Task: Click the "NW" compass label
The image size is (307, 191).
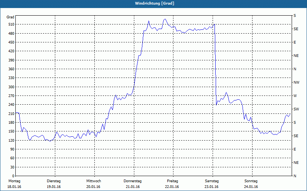Action: pos(296,83)
